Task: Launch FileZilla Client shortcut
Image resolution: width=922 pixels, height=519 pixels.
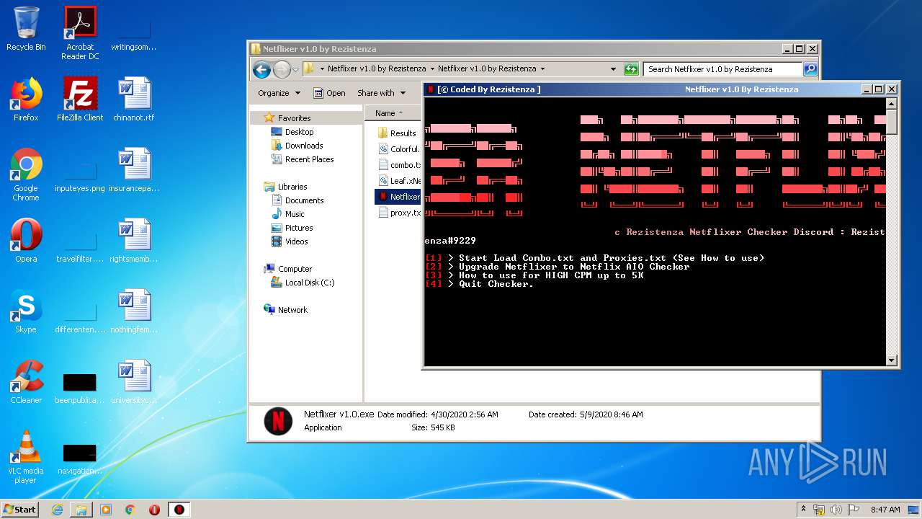Action: (x=80, y=99)
